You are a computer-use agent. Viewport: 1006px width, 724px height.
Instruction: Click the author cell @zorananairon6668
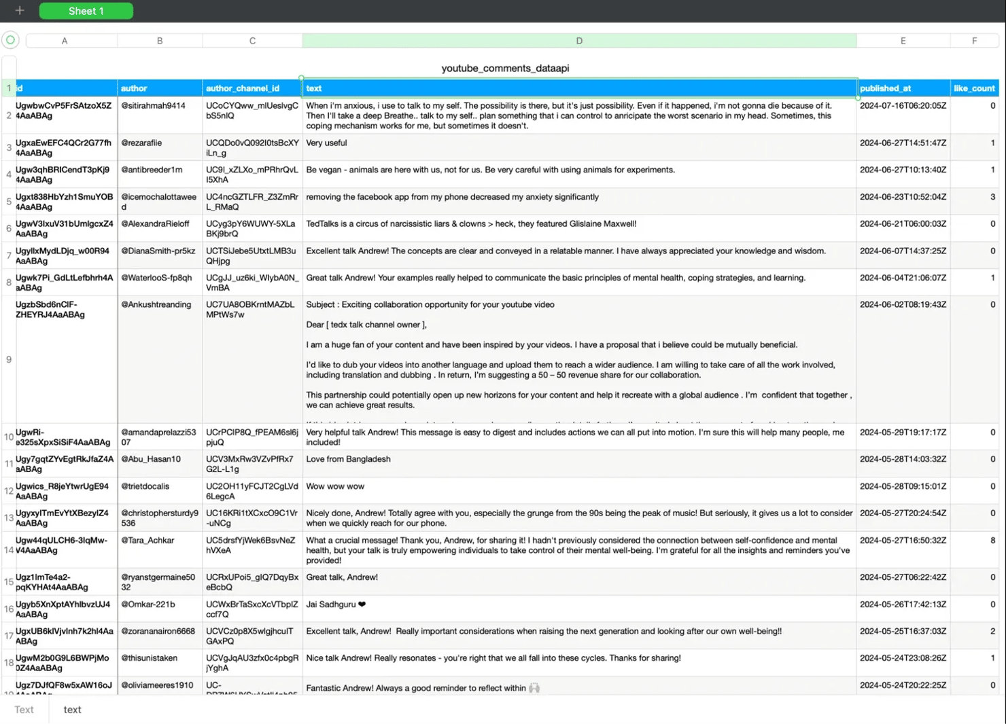tap(160, 636)
